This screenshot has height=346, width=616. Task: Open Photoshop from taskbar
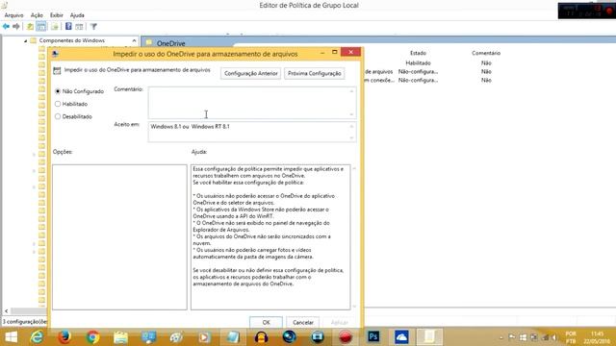373,337
